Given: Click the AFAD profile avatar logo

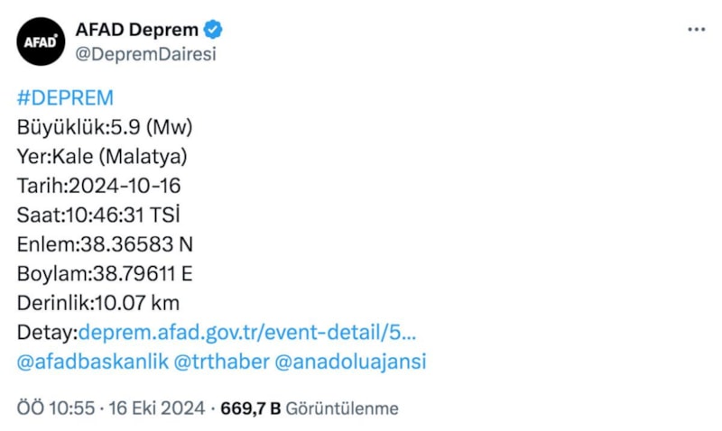Looking at the screenshot, I should [x=42, y=42].
